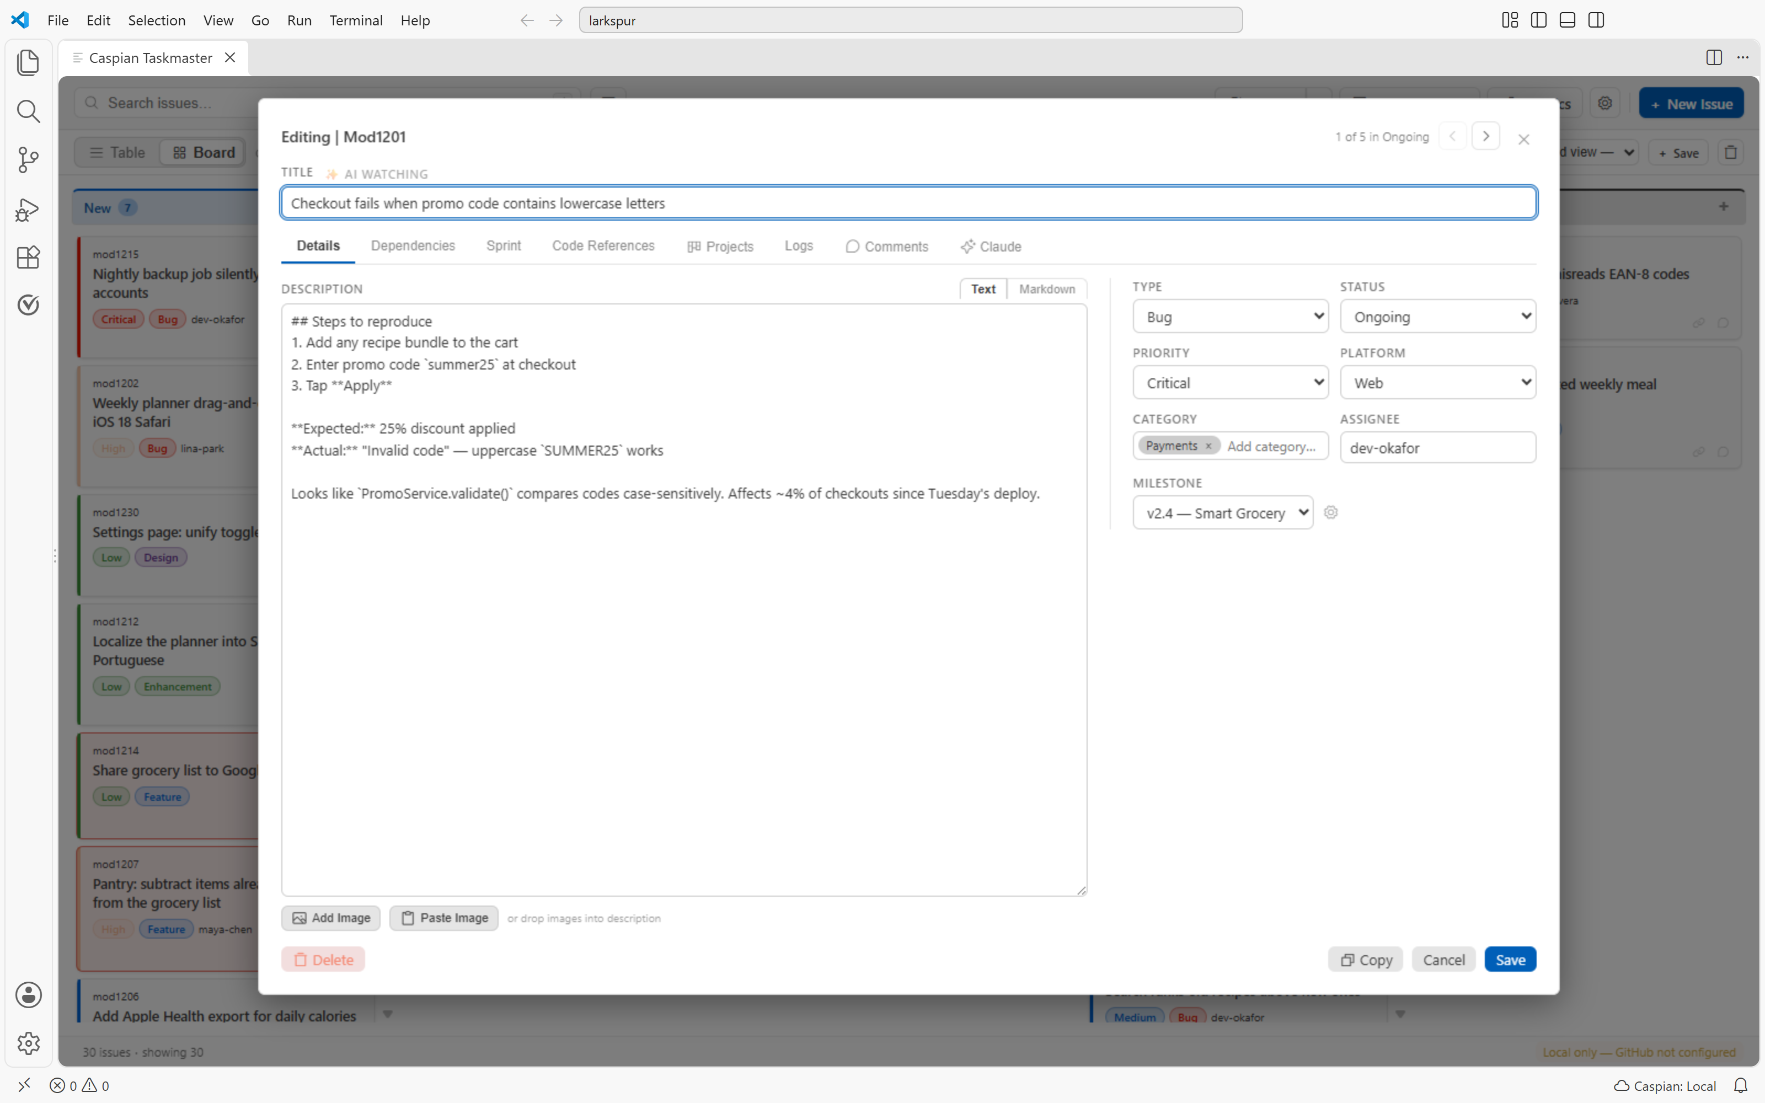Click the Paste Image button
Image resolution: width=1765 pixels, height=1103 pixels.
point(444,918)
